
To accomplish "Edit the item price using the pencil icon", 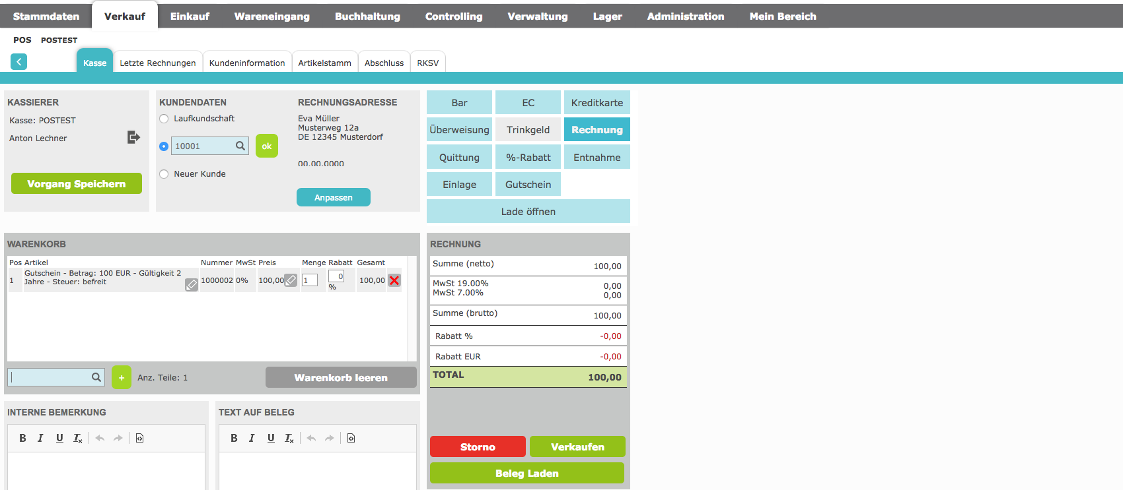I will pyautogui.click(x=291, y=280).
